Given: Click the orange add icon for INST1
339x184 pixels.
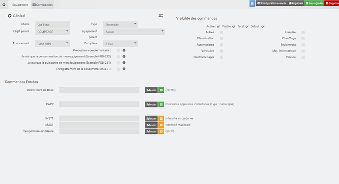Looking at the screenshot, I should point(161,119).
